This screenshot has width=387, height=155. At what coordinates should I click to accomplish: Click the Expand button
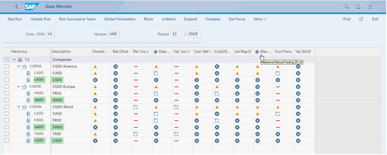coord(190,19)
